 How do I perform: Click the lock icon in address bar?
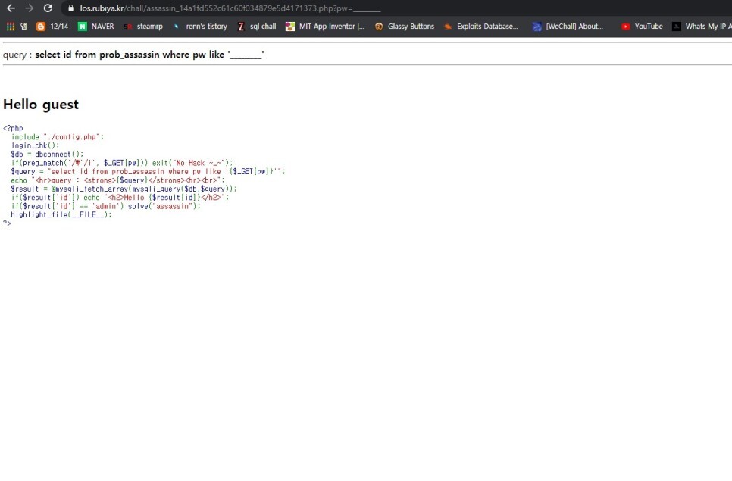tap(71, 8)
